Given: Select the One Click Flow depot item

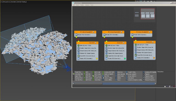Looking at the screenshot, I should click(78, 80).
